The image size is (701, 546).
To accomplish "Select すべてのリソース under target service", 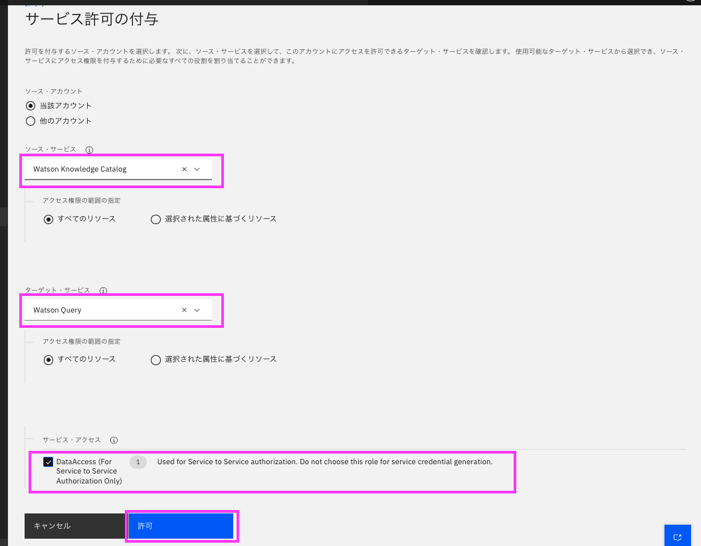I will (x=49, y=360).
